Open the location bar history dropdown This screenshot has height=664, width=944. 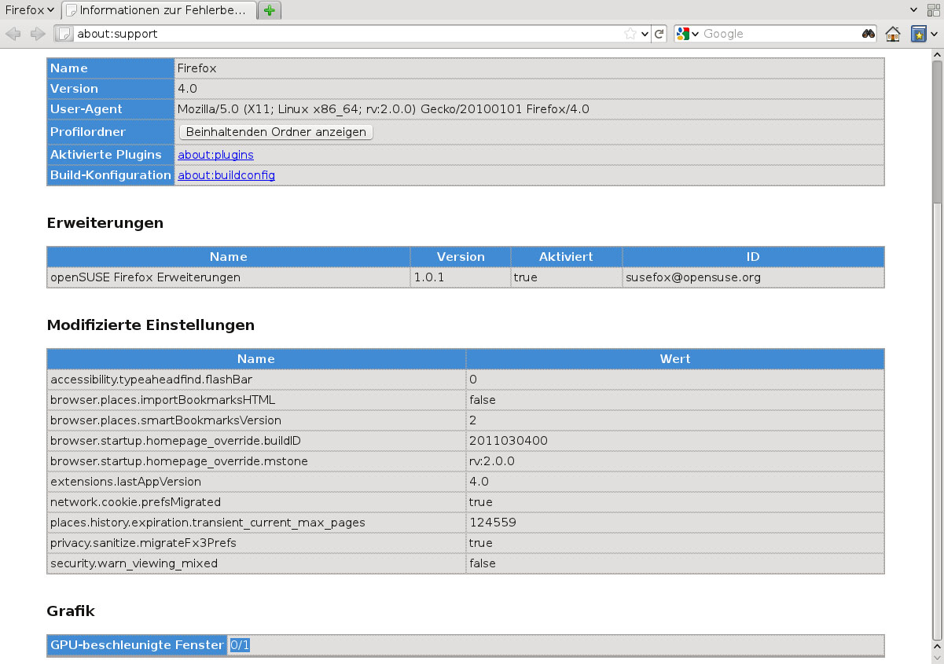[646, 34]
